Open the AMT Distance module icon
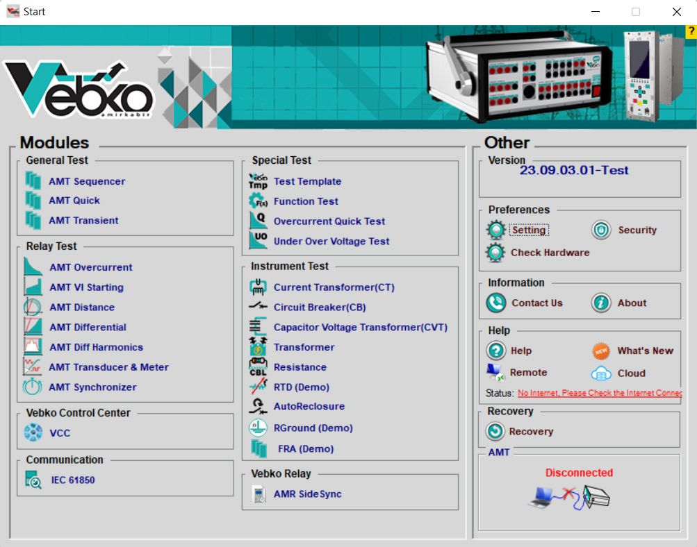Screen dimensions: 697x547 click(x=33, y=308)
